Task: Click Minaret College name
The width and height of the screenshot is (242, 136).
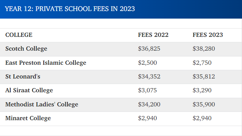Action: [28, 118]
